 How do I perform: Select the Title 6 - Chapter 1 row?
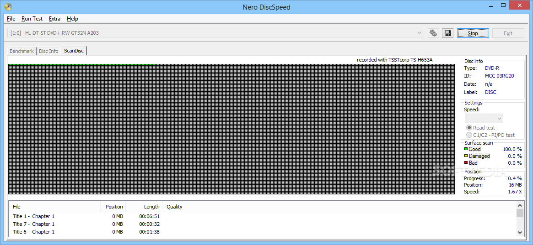(x=262, y=232)
